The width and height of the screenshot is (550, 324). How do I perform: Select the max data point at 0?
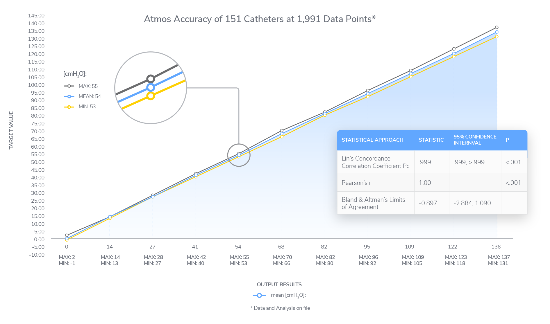point(67,235)
